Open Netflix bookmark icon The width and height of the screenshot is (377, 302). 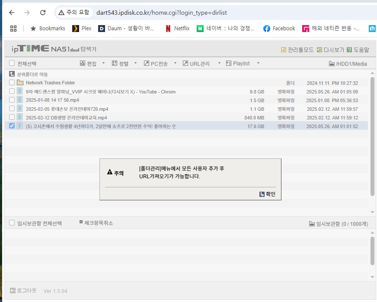168,29
